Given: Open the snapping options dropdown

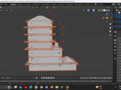Looking at the screenshot, I should [50, 7].
